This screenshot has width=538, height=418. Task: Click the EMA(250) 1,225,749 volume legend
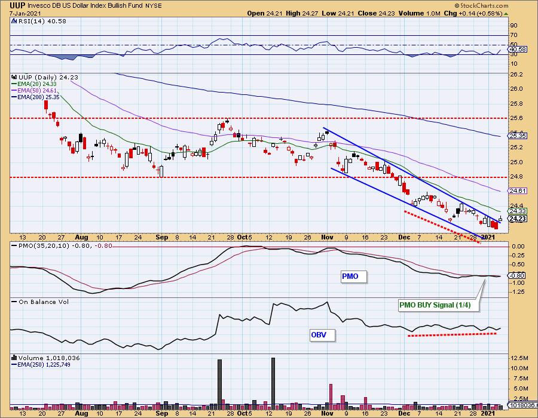point(41,364)
